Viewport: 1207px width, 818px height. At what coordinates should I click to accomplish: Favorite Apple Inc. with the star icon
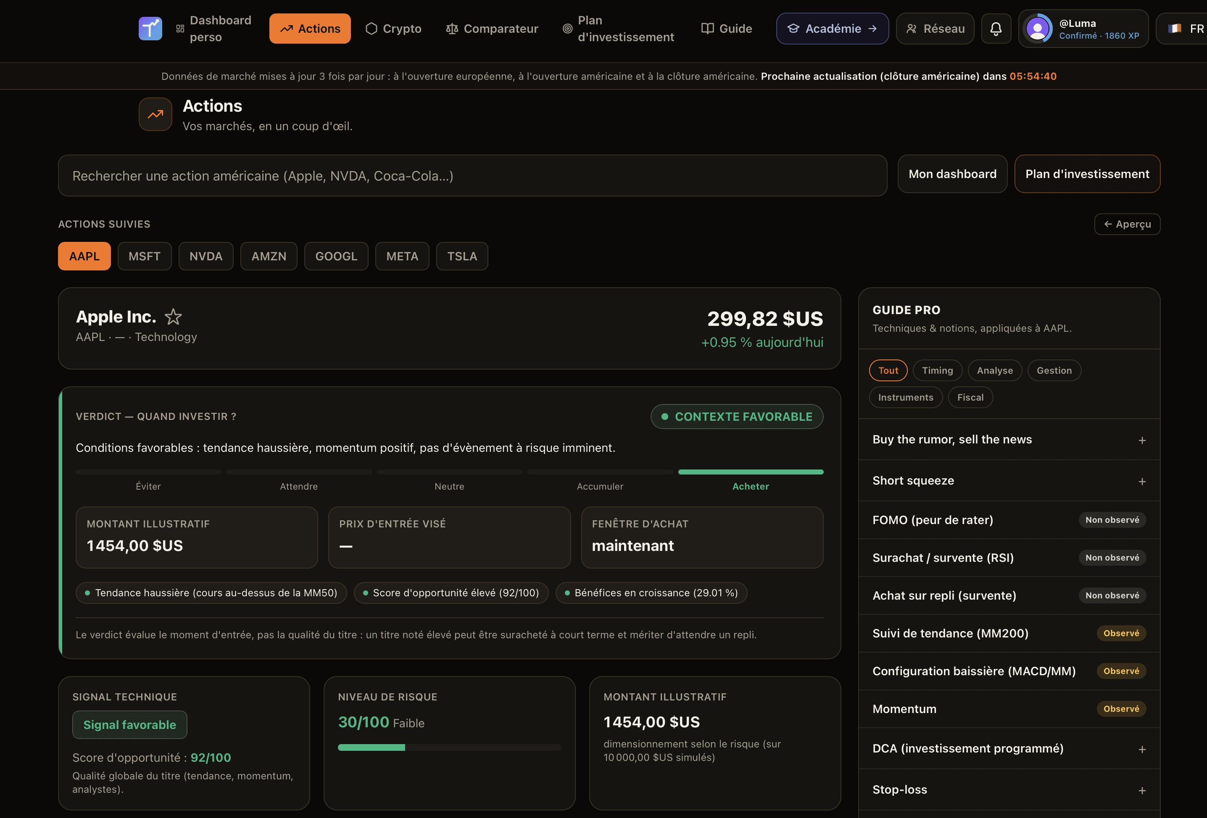[x=173, y=317]
